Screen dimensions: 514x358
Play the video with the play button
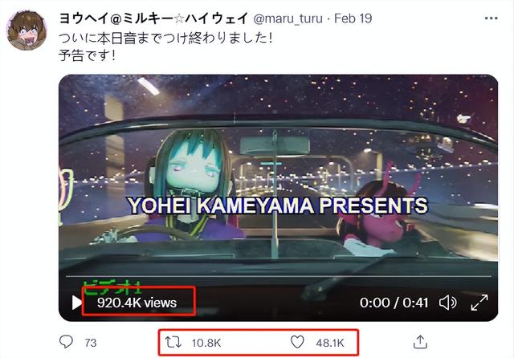(x=77, y=303)
